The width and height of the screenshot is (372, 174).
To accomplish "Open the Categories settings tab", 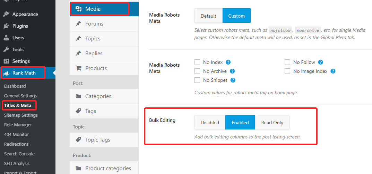I will click(x=98, y=96).
